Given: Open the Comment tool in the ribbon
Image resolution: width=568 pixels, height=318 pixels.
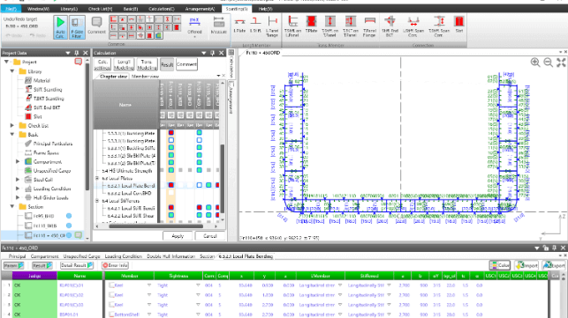Looking at the screenshot, I should pos(96,26).
